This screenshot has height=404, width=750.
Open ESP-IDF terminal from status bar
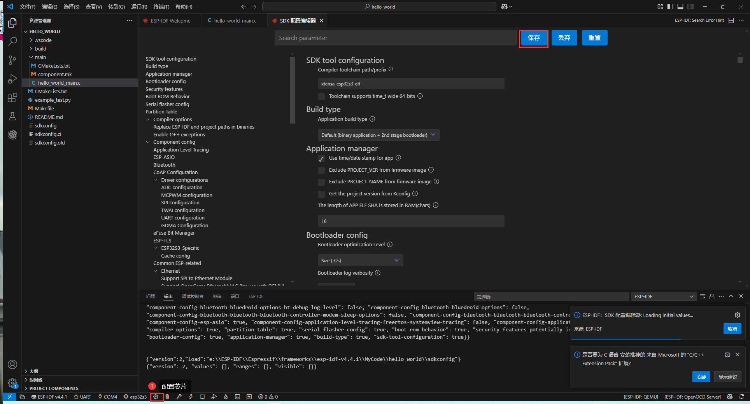click(x=237, y=397)
